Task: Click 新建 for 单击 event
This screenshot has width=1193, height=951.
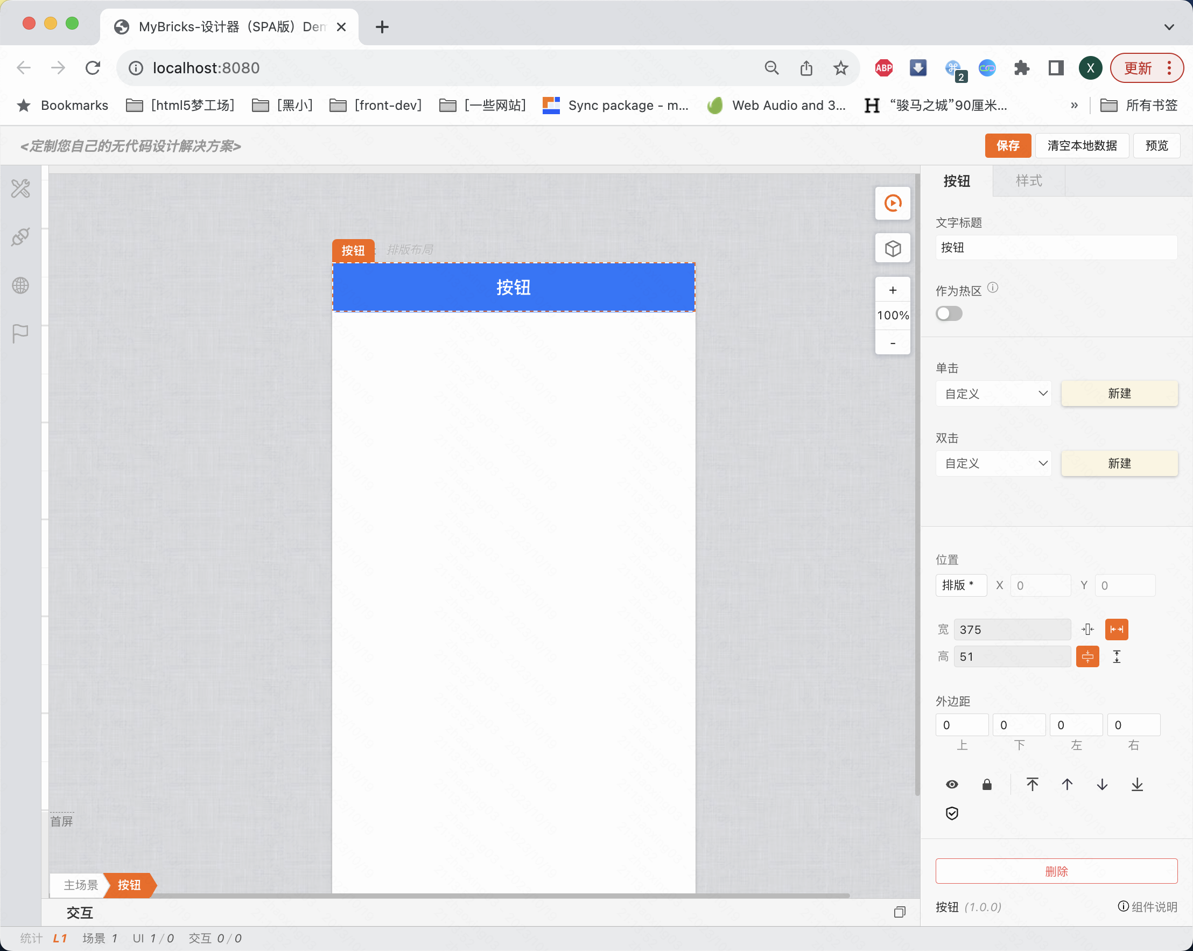Action: 1119,394
